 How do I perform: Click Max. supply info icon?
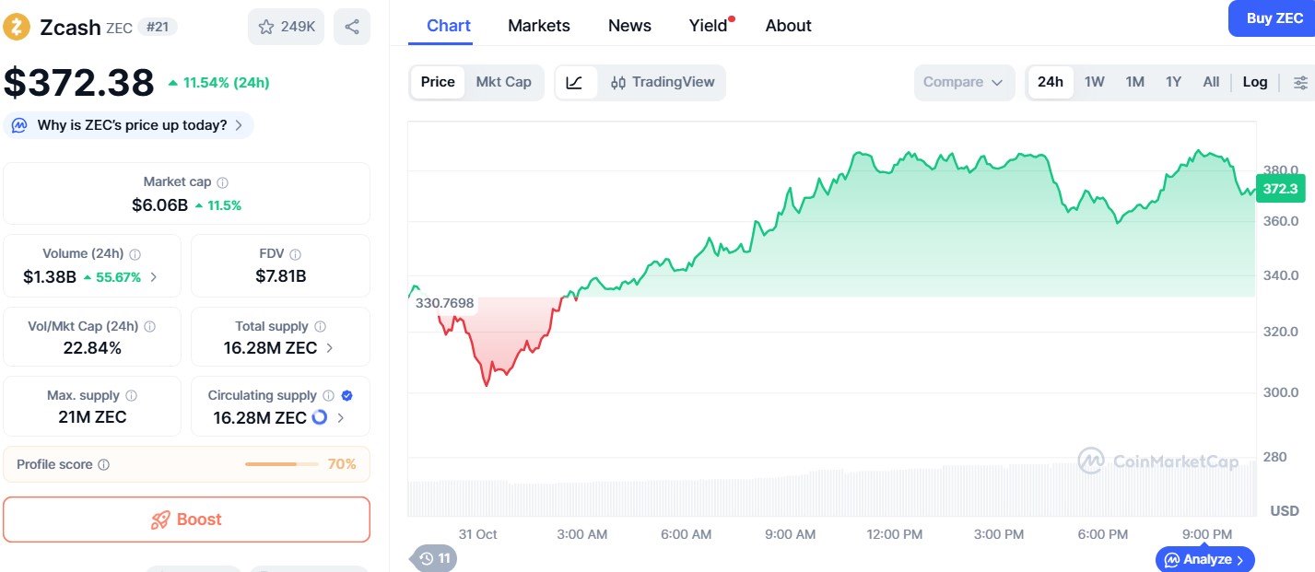click(x=131, y=396)
